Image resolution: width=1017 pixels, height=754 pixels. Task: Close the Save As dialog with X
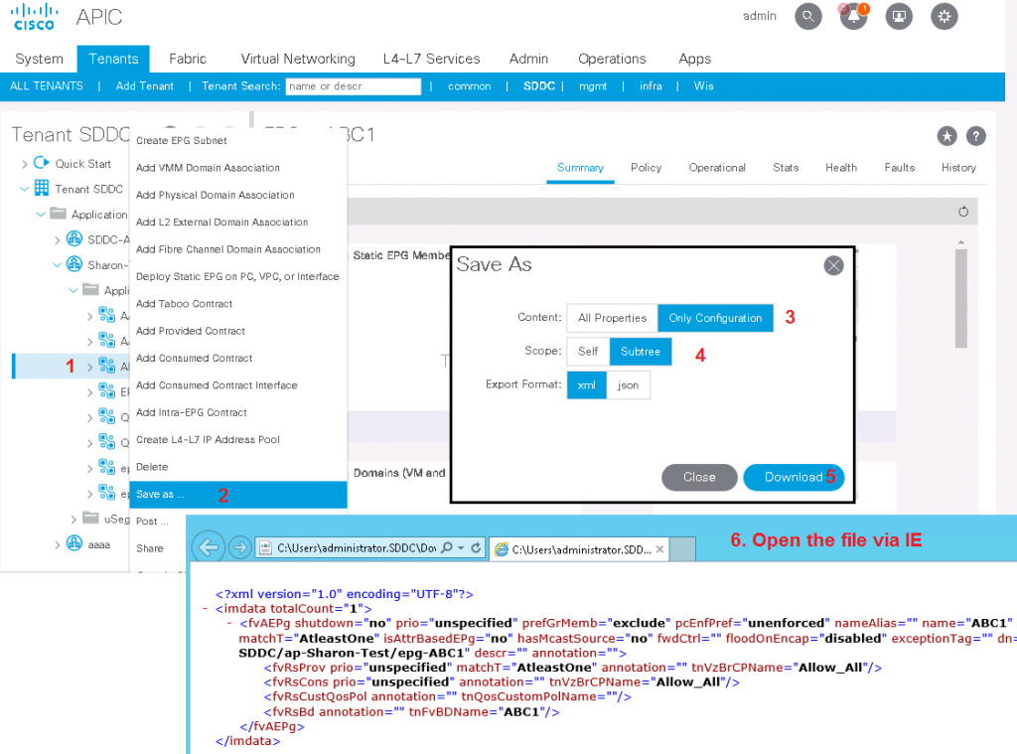pyautogui.click(x=833, y=264)
